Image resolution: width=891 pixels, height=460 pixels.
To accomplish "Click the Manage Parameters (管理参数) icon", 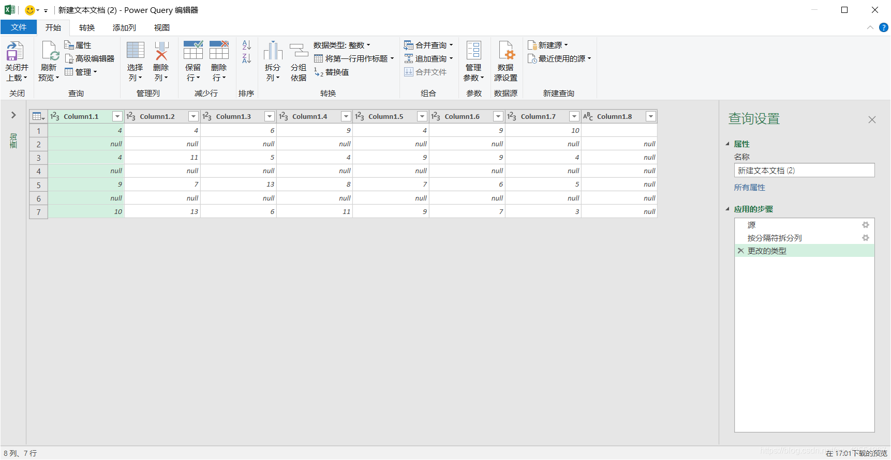I will 473,51.
